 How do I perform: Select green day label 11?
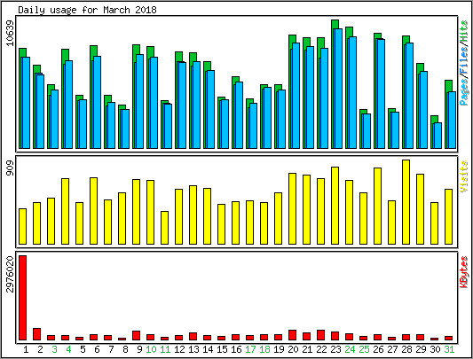(165, 349)
